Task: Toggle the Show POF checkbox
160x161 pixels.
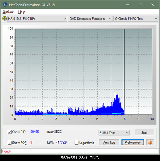Action: click(x=10, y=143)
